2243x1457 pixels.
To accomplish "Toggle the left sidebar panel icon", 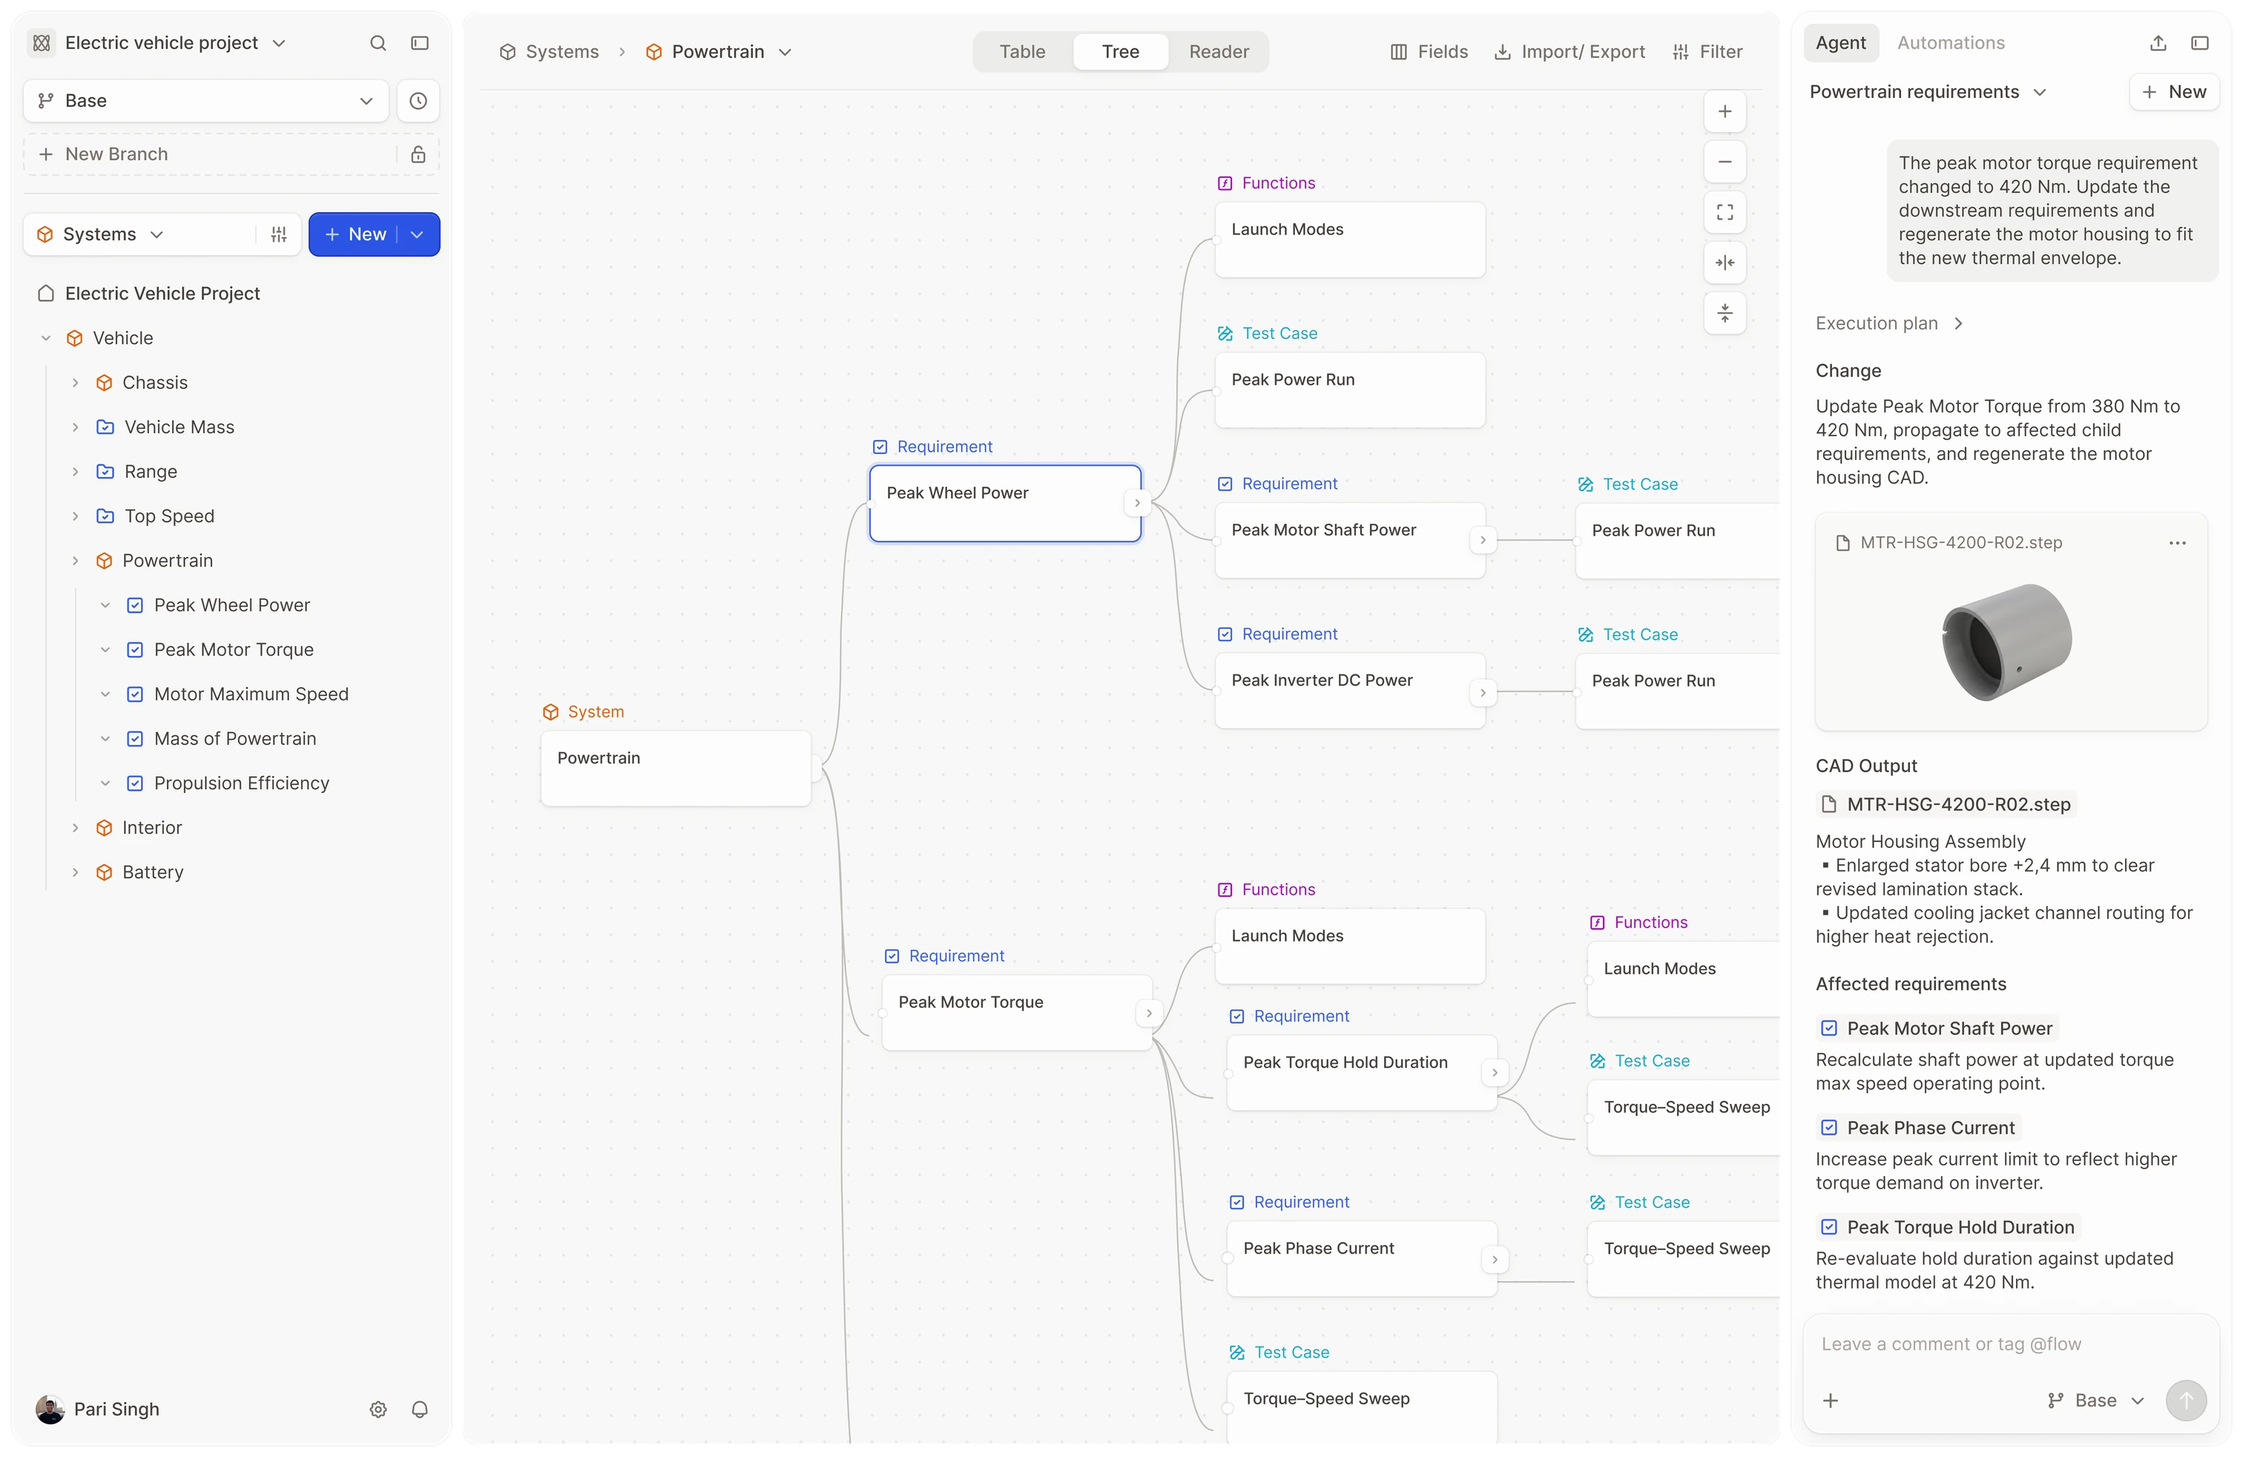I will pyautogui.click(x=421, y=43).
